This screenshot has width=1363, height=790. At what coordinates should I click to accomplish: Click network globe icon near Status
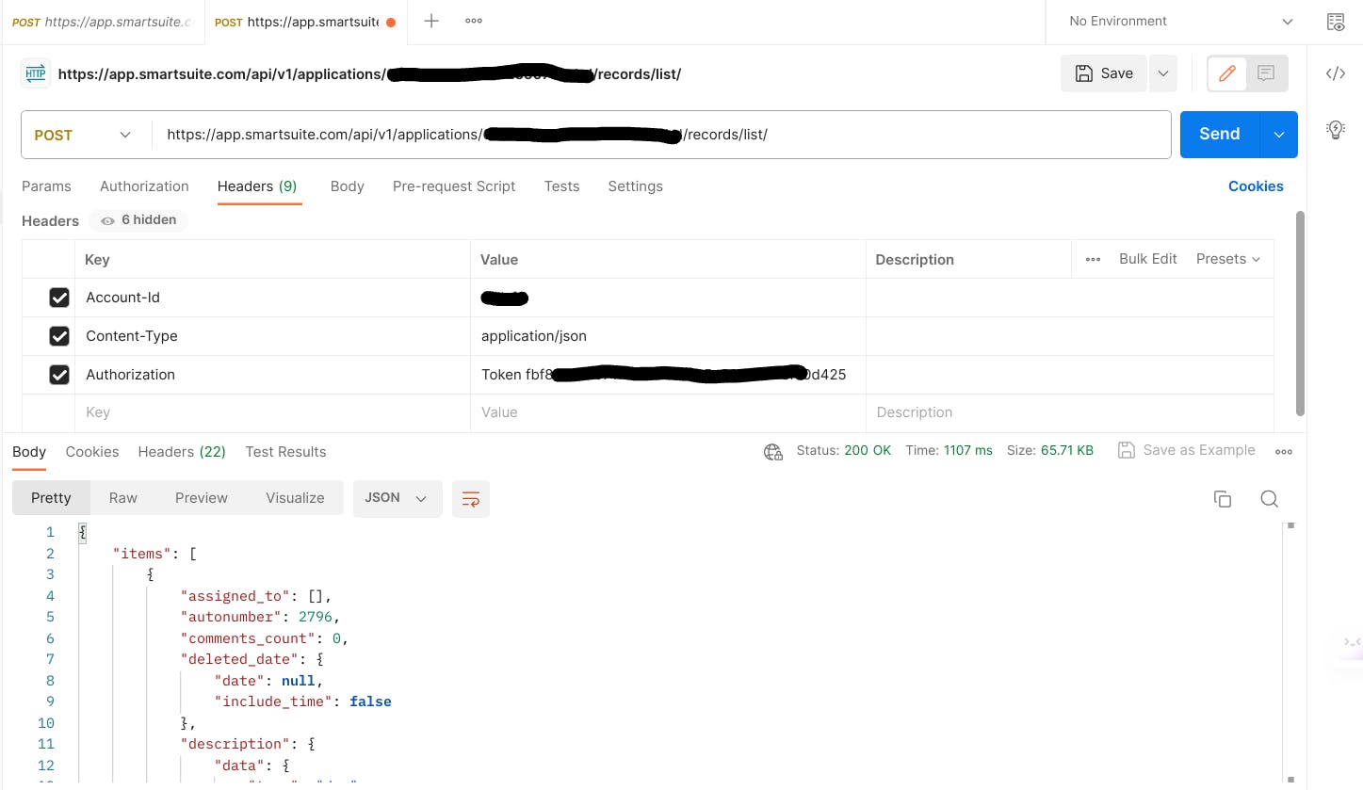tap(773, 451)
